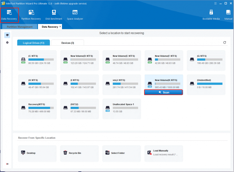The width and height of the screenshot is (234, 172).
Task: Refresh the drive list
Action: pos(224,42)
